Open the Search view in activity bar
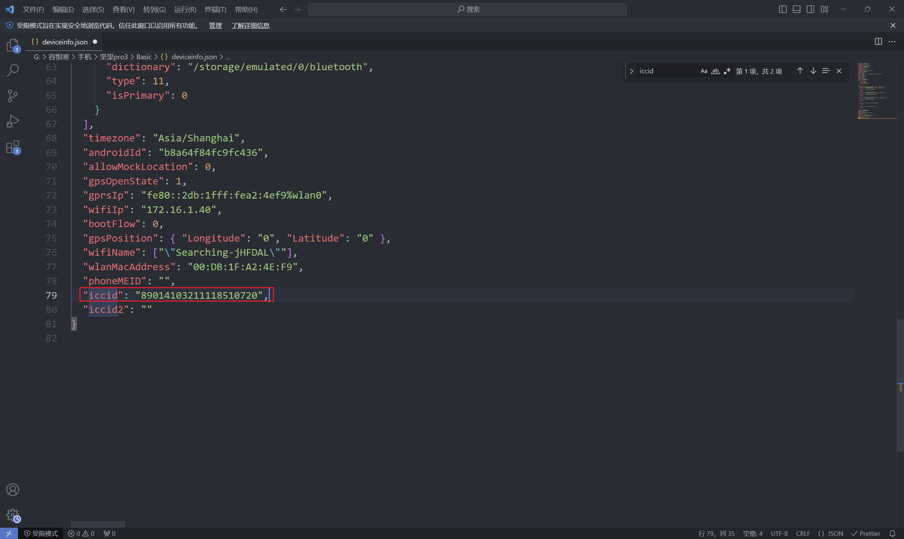The width and height of the screenshot is (904, 539). [x=13, y=71]
